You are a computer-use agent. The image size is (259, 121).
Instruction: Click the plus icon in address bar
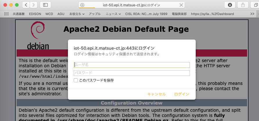82,5
